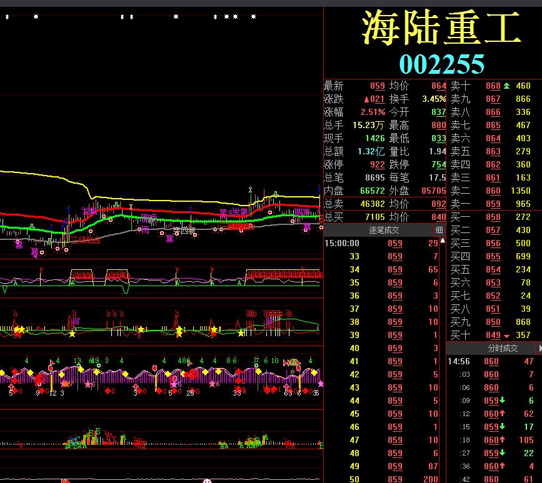Select the 买七 bid row at 852
This screenshot has height=483, width=542.
point(494,296)
